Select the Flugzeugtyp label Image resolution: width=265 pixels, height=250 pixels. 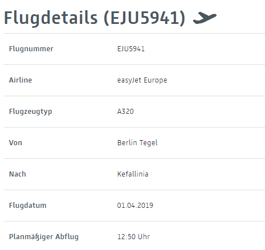[30, 112]
